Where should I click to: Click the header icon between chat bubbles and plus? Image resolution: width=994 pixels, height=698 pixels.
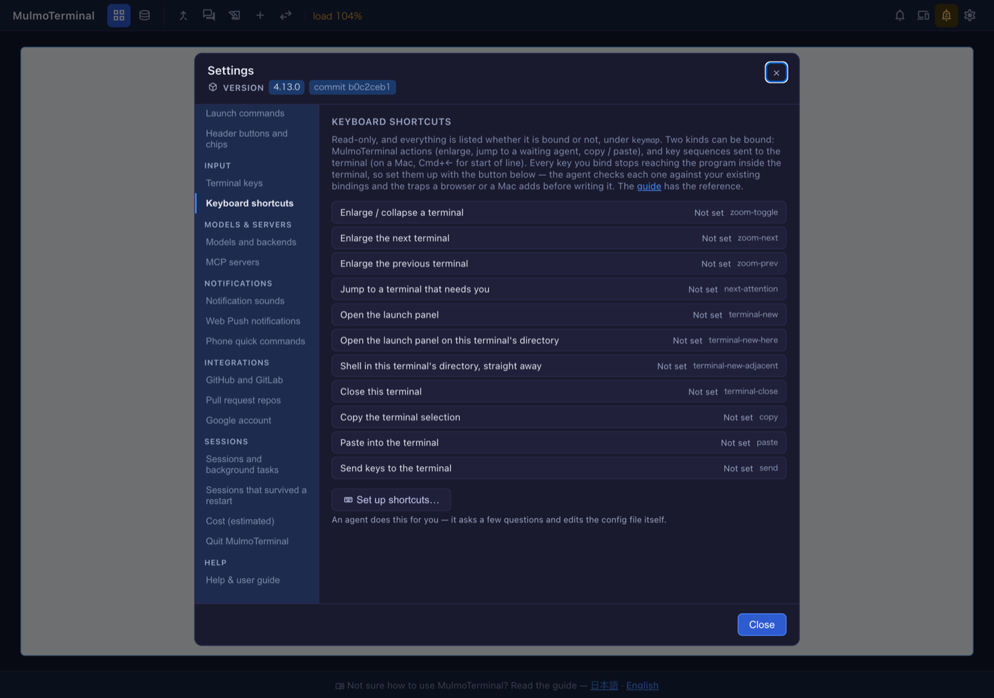pos(235,15)
